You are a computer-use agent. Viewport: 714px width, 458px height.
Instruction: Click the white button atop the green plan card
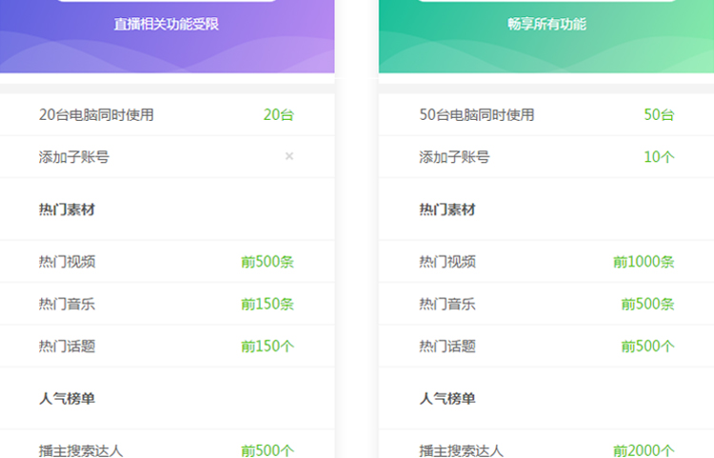[546, 1]
